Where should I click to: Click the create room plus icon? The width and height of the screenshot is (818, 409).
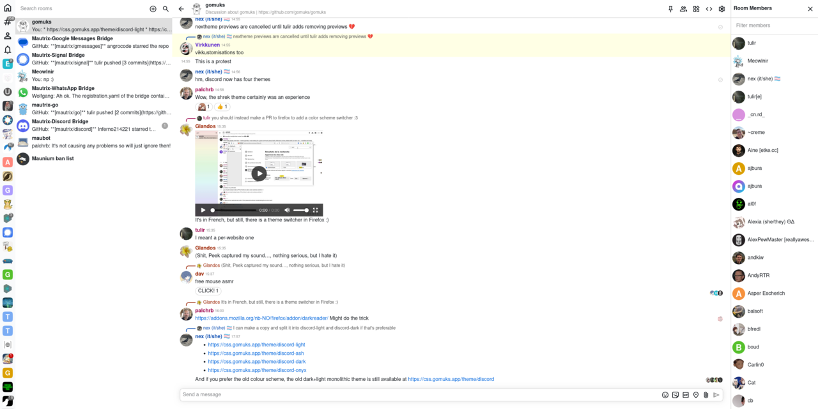coord(153,9)
